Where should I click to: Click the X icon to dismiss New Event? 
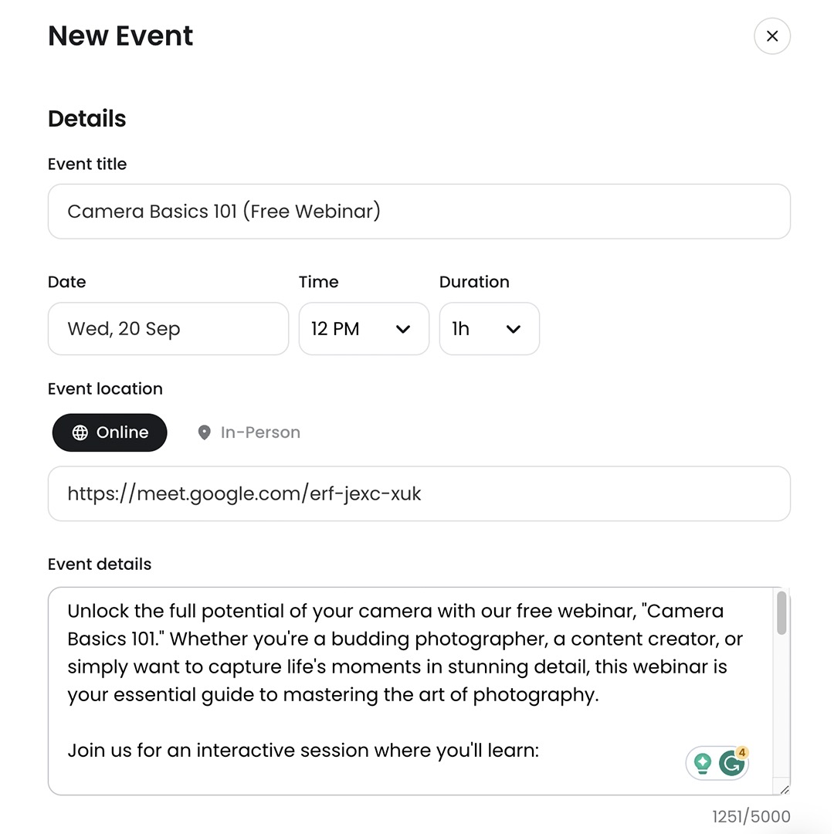[x=772, y=36]
